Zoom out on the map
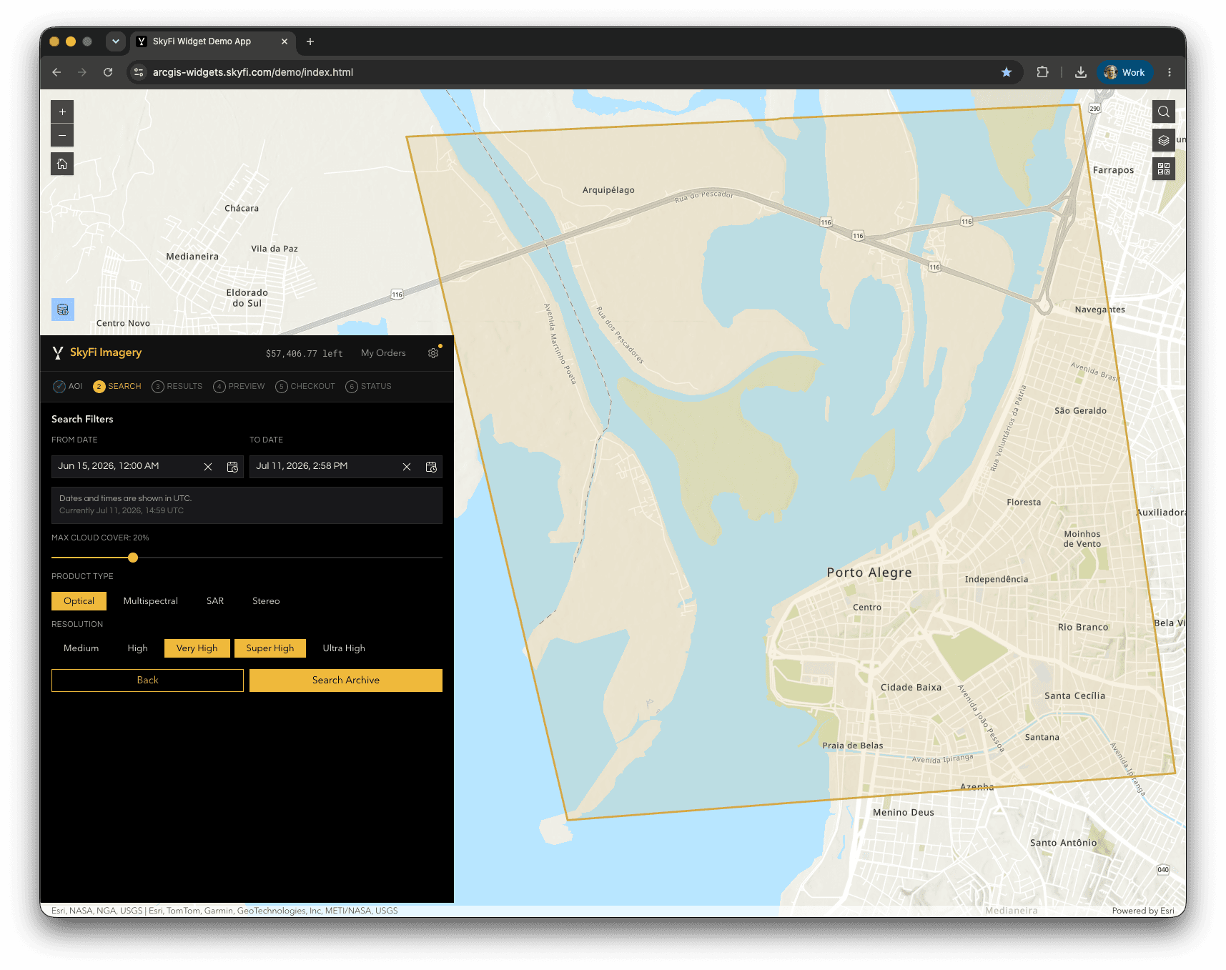This screenshot has height=970, width=1226. tap(62, 135)
